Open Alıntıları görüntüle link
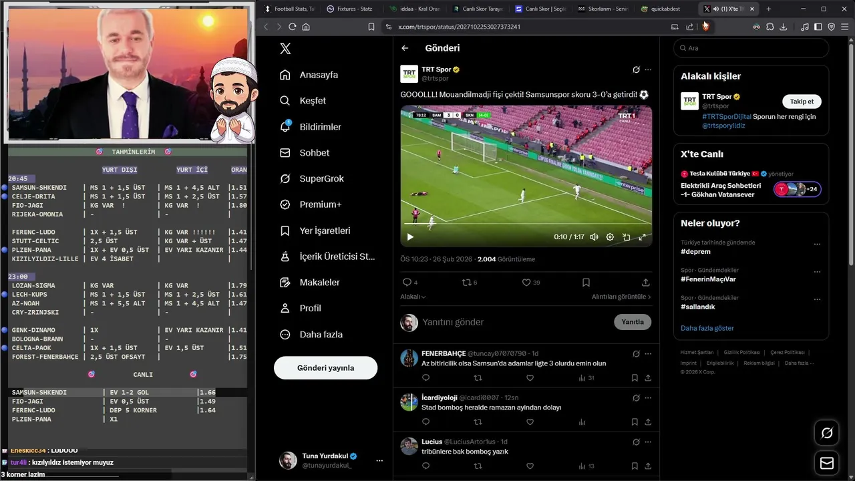Viewport: 855px width, 481px height. click(x=621, y=297)
